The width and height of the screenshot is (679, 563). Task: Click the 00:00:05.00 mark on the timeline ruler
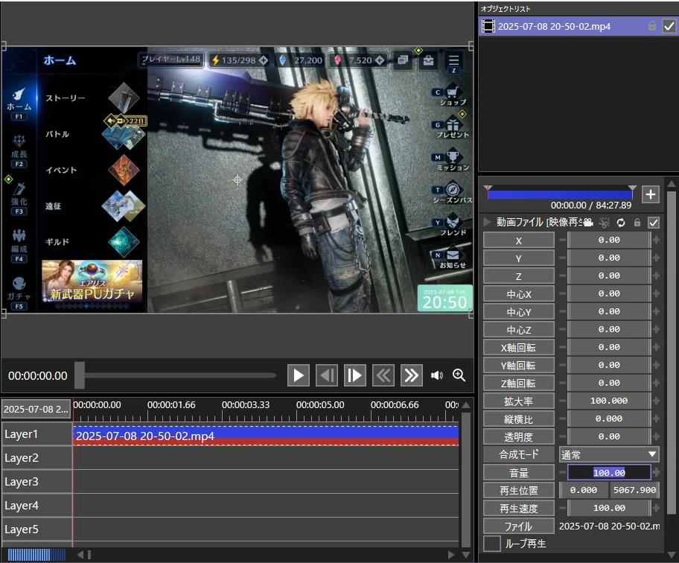tap(320, 405)
